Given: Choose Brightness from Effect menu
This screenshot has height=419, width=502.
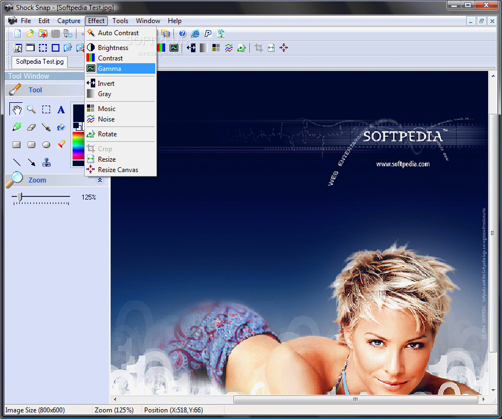Looking at the screenshot, I should tap(121, 48).
